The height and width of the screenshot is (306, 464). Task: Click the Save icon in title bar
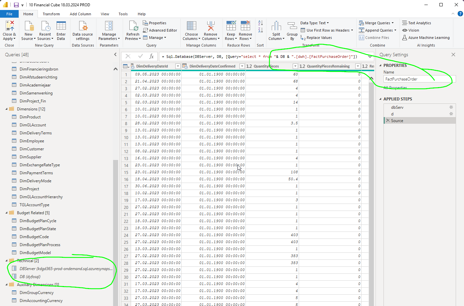16,5
